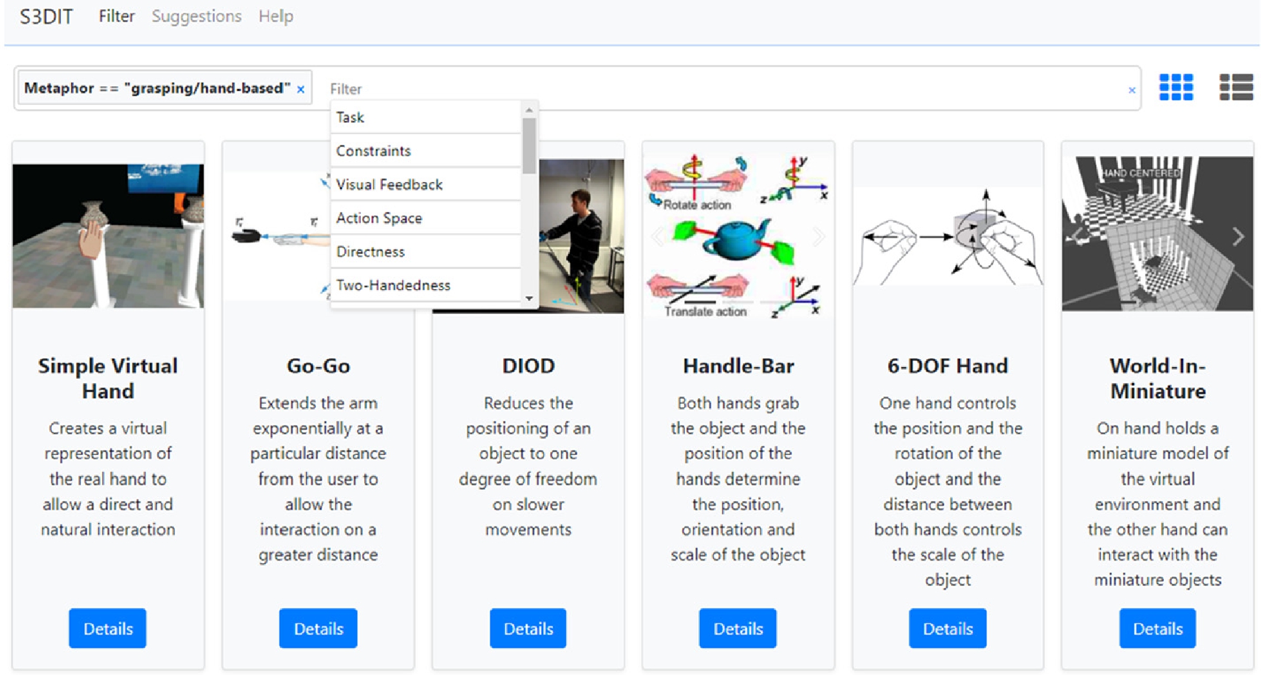Clear the filter bar with the x icon
1261x675 pixels.
tap(1131, 89)
